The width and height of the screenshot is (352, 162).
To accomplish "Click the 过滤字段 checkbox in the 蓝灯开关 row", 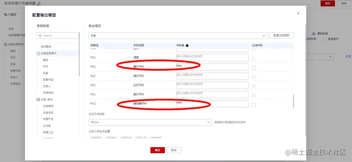I will 254,95.
